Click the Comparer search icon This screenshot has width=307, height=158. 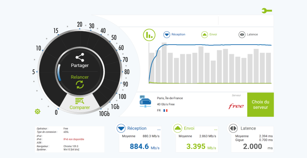point(80,101)
